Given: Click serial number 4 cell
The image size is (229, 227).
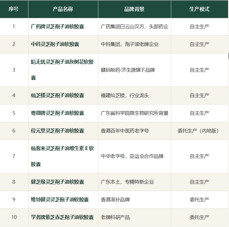Looking at the screenshot, I should pyautogui.click(x=14, y=96).
